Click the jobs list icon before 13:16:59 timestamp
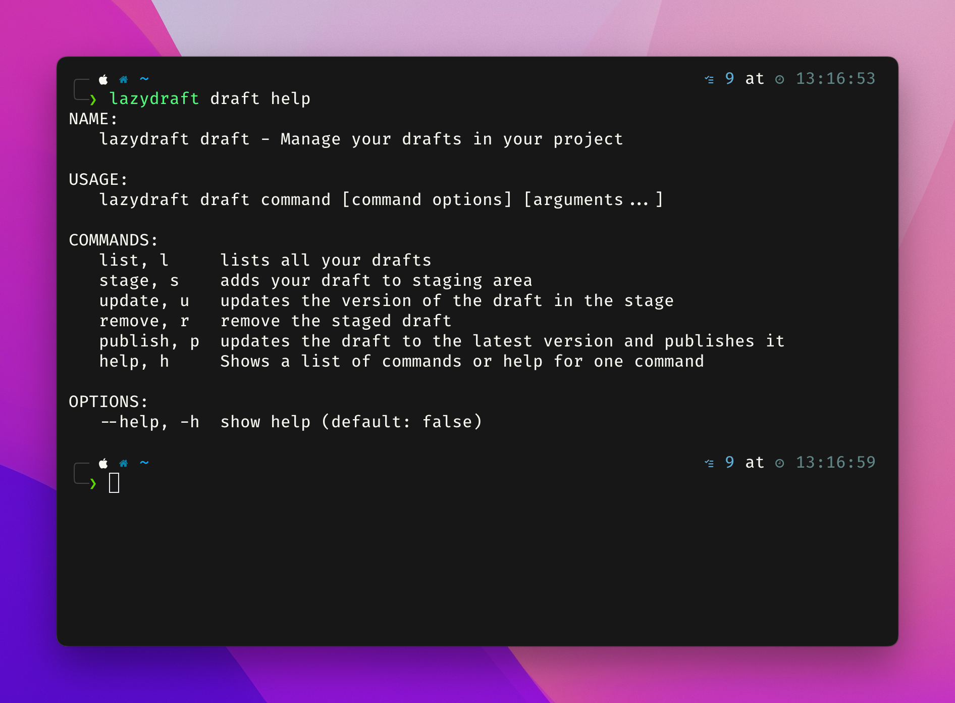 coord(709,463)
